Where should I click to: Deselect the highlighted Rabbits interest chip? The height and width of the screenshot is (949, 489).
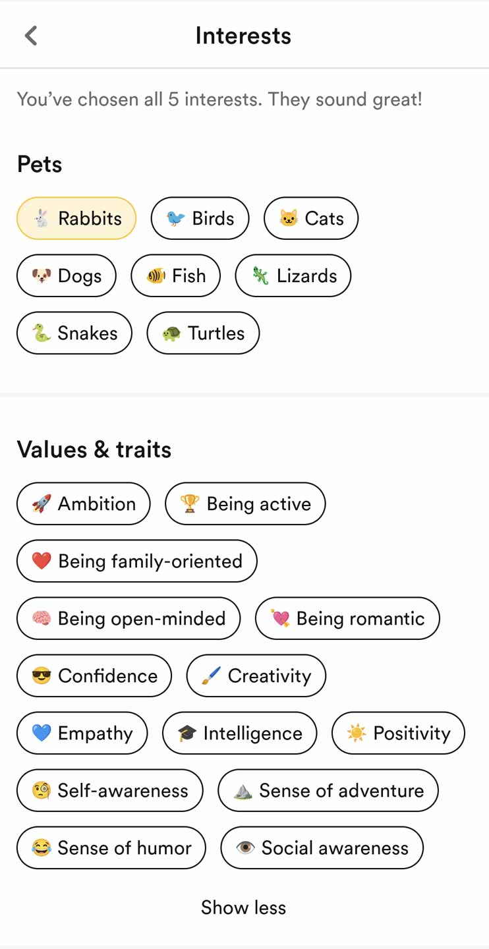pos(76,218)
